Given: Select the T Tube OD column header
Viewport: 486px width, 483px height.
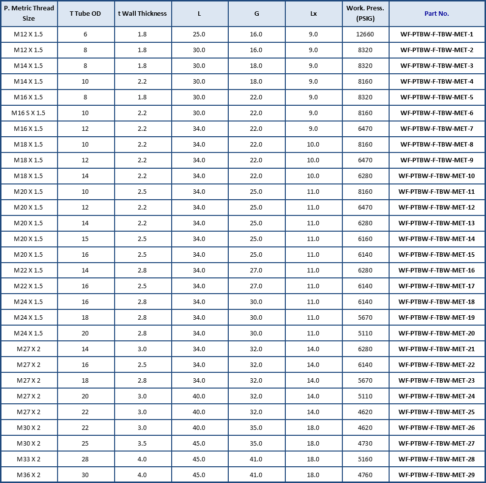Looking at the screenshot, I should tap(86, 14).
